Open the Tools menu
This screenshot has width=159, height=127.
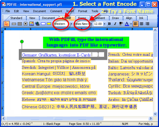(x=95, y=11)
